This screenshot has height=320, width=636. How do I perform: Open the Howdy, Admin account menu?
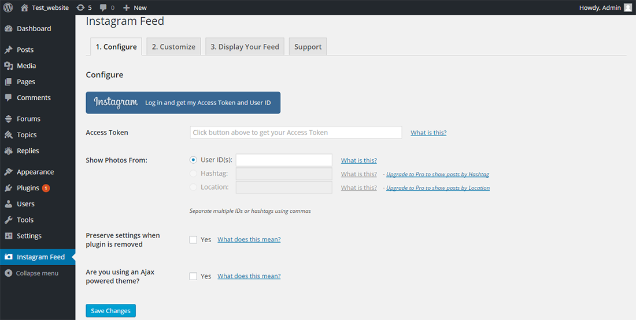coord(605,7)
